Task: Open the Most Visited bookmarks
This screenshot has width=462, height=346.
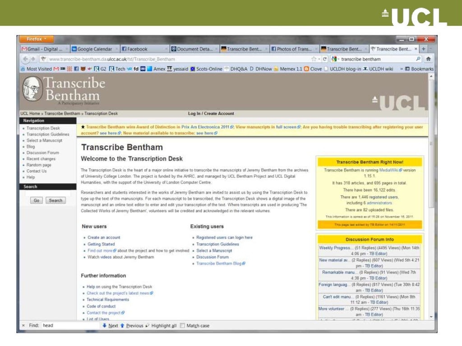Action: click(x=36, y=69)
